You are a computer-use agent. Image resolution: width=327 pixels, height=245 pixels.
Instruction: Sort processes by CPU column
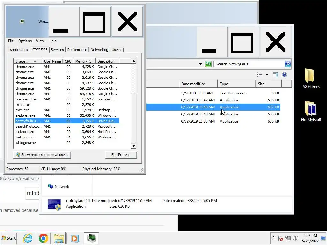68,61
